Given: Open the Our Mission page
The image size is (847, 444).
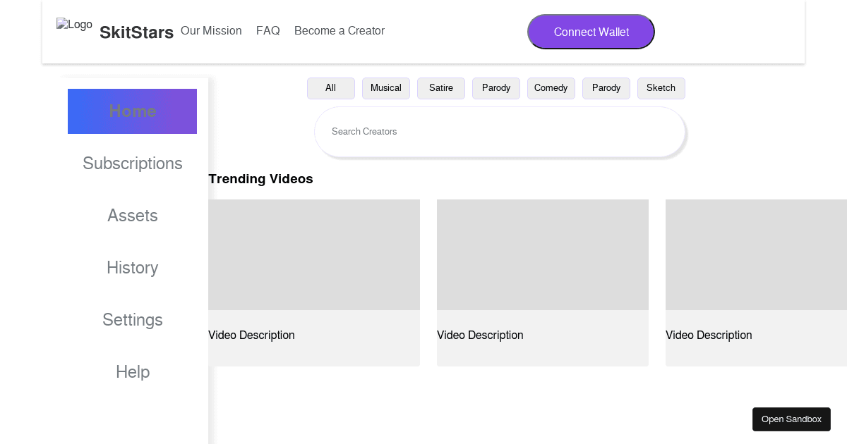Looking at the screenshot, I should coord(211,31).
